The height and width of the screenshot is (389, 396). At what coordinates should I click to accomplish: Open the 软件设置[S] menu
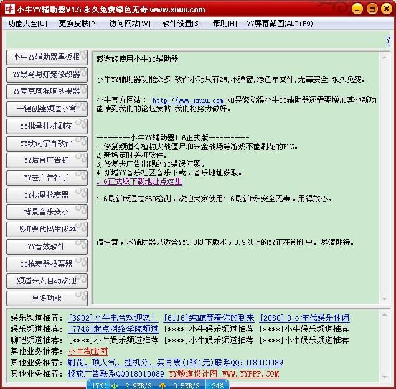point(181,24)
